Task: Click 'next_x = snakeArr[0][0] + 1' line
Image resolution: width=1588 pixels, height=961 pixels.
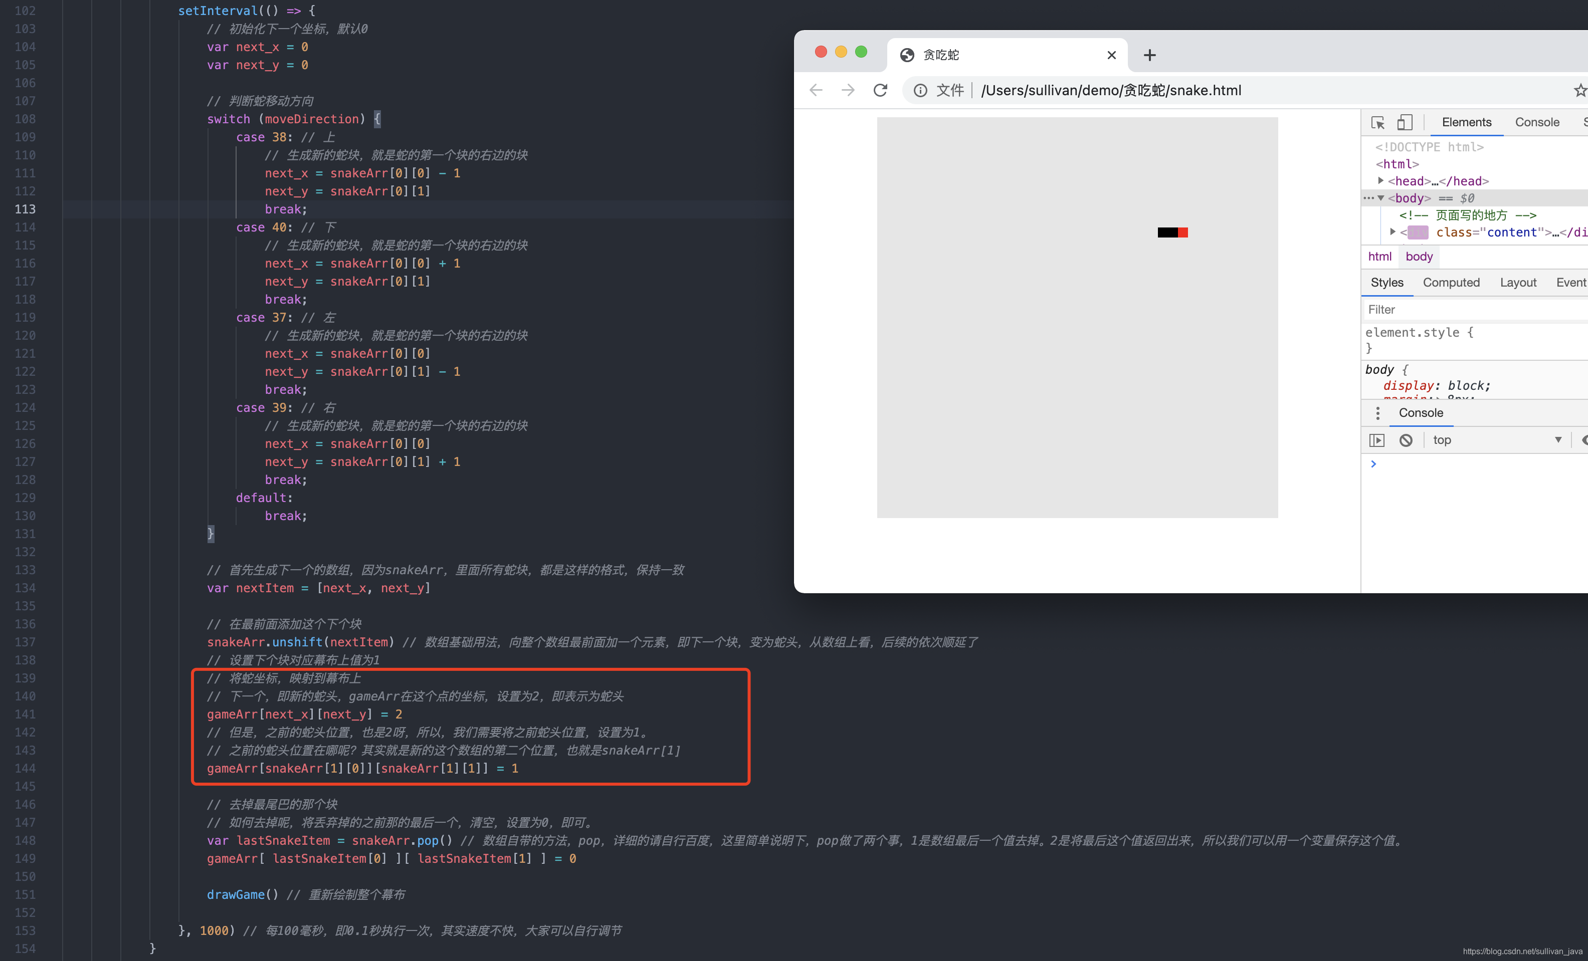Action: 363,264
